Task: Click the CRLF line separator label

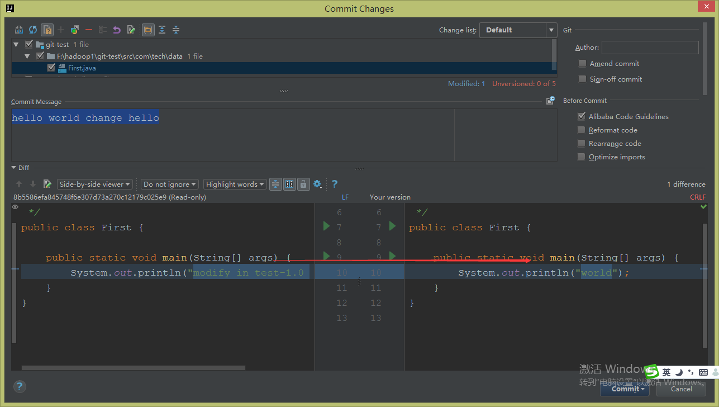Action: point(698,197)
